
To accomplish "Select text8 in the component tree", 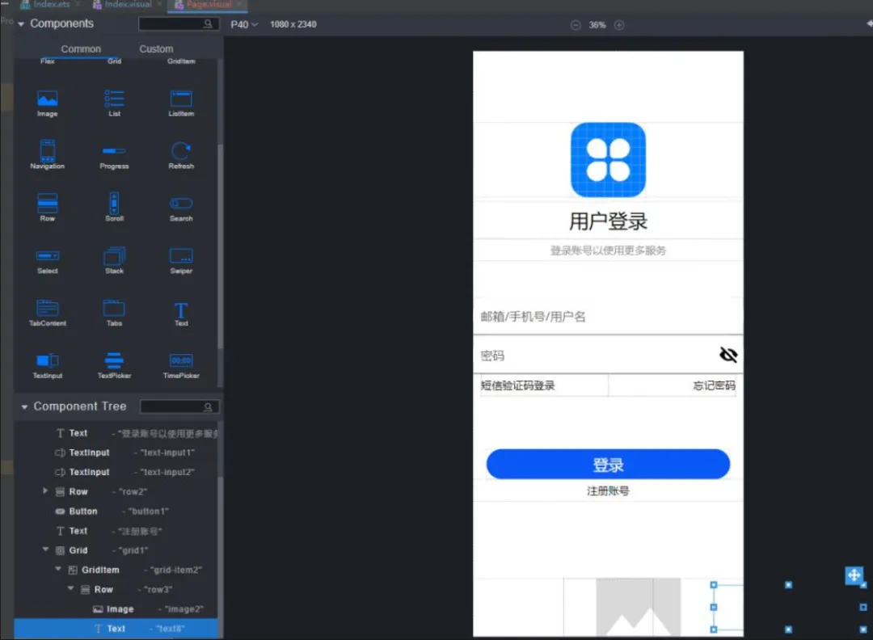I will (x=116, y=629).
